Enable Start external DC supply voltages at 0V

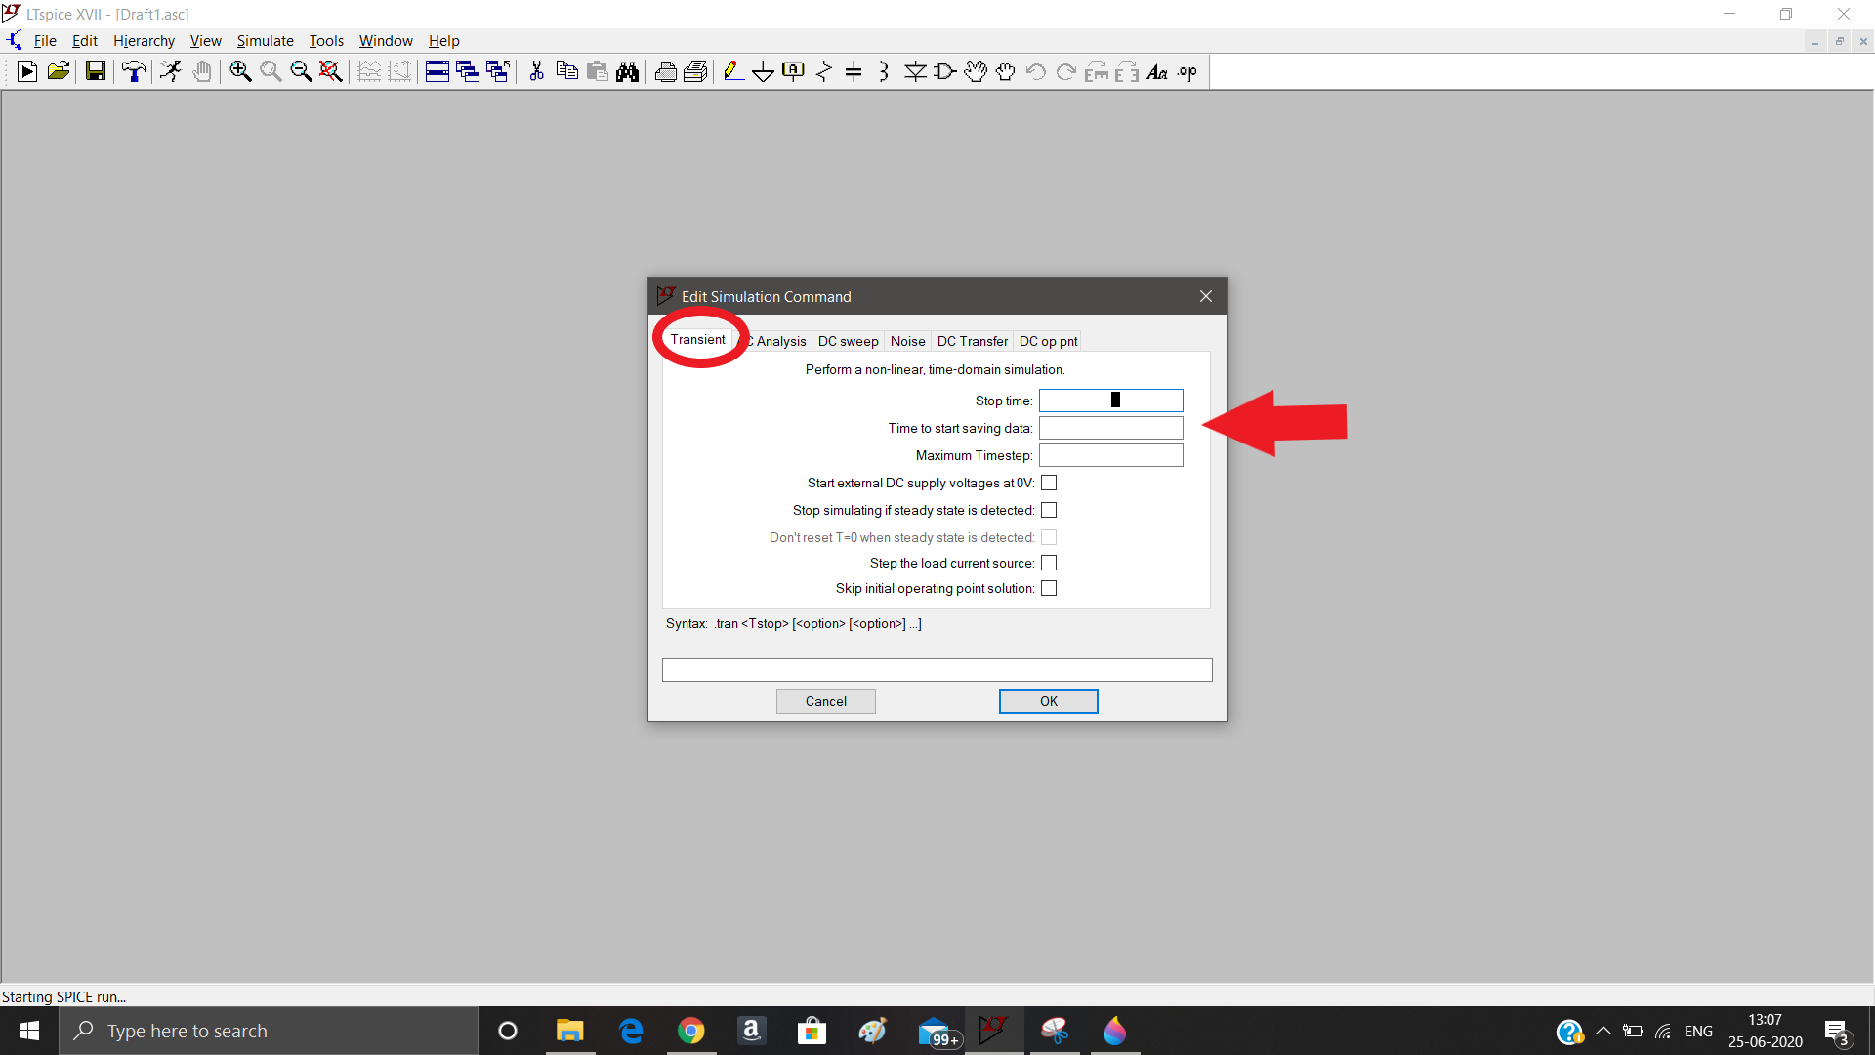[1049, 483]
